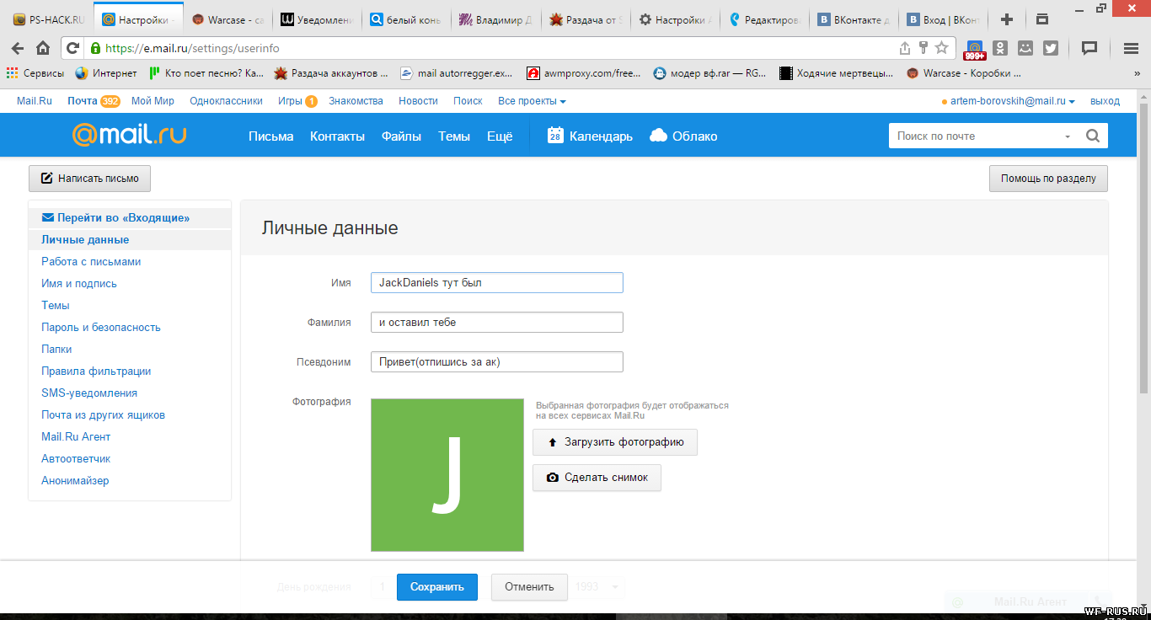Switch to the 'Уведомлени' tab
The image size is (1151, 620).
click(317, 19)
